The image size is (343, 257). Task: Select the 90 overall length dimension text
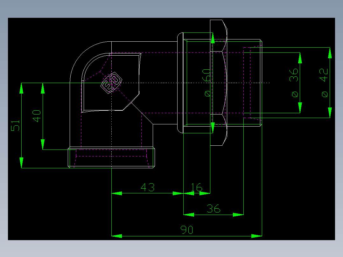187,230
